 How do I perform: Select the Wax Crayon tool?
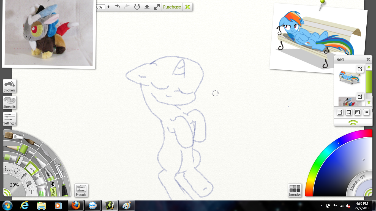coord(10,157)
